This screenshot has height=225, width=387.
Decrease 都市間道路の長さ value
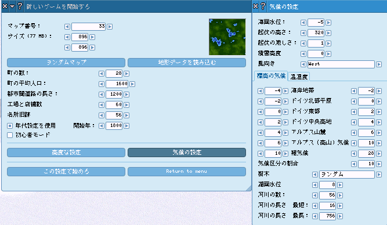pyautogui.click(x=102, y=95)
